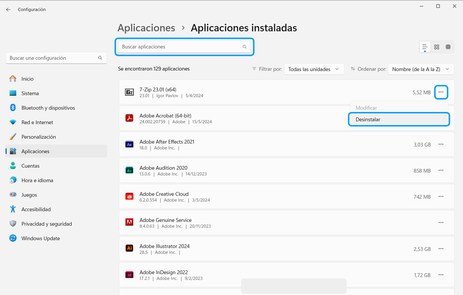Click the 742 MB size value
463x295 pixels.
(422, 197)
